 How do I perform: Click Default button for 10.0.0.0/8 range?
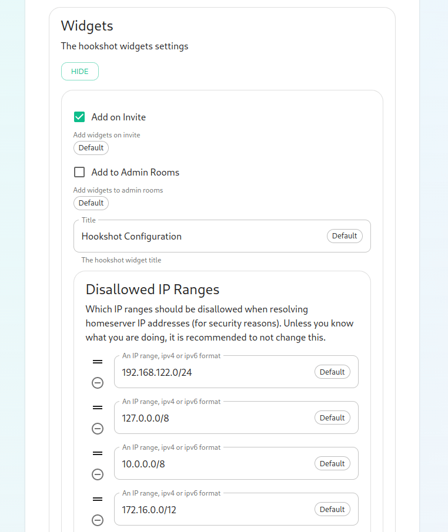(x=332, y=463)
